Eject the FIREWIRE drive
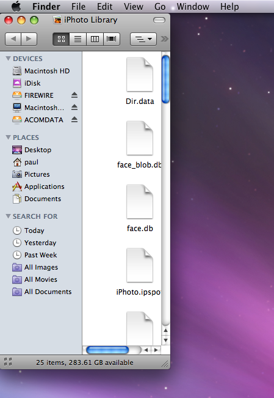Screen dimensions: 274x398 click(74, 95)
